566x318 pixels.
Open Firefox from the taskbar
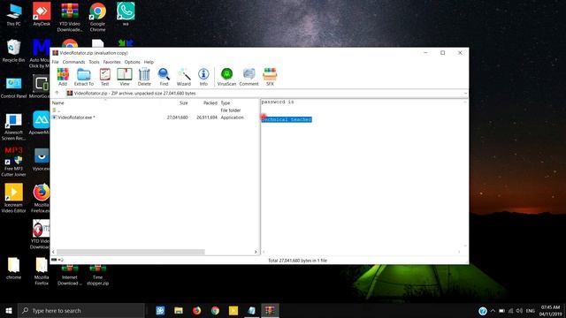coord(196,310)
